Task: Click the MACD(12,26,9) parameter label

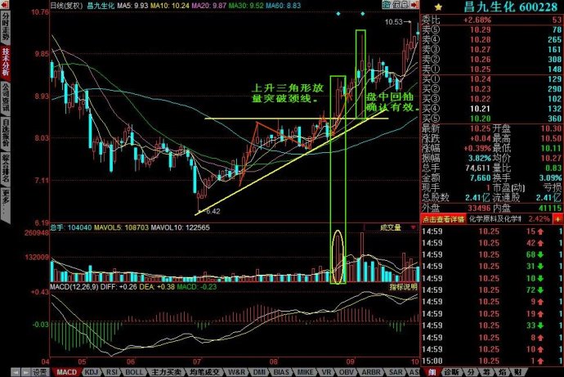Action: (x=74, y=287)
